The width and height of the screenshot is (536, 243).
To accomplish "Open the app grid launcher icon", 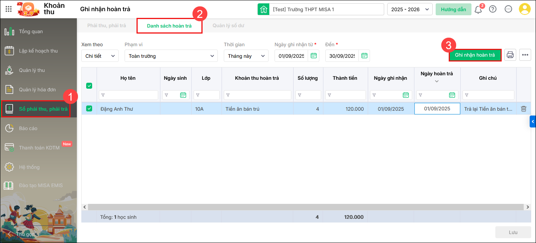I will (9, 9).
